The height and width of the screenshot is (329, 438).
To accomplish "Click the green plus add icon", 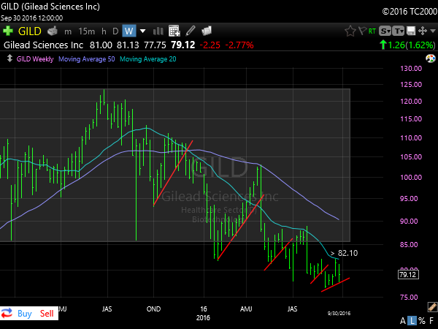I will tap(8, 31).
